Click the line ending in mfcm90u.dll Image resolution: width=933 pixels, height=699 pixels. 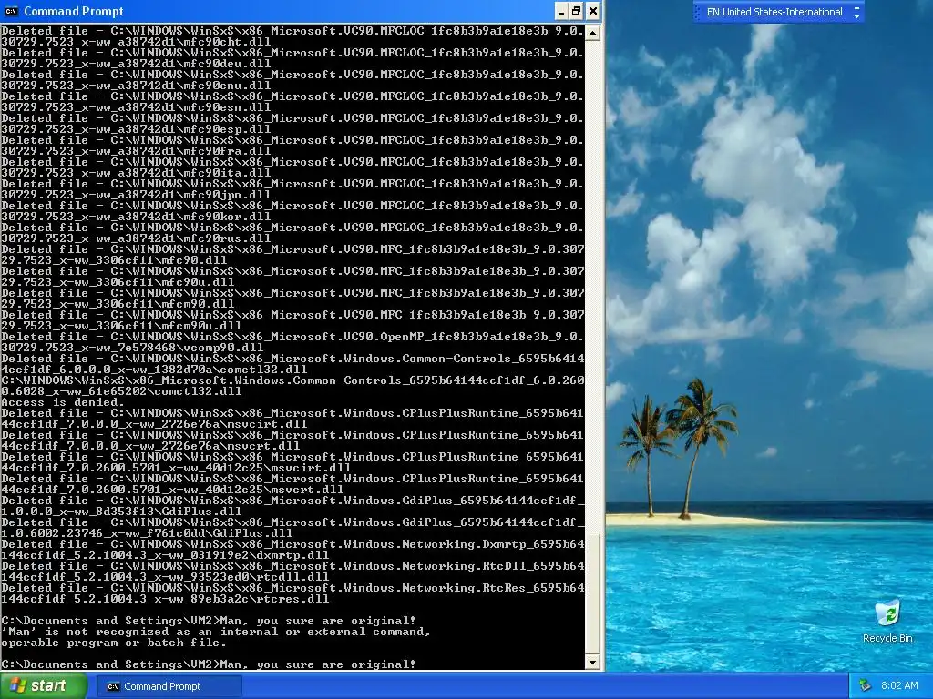pyautogui.click(x=121, y=326)
